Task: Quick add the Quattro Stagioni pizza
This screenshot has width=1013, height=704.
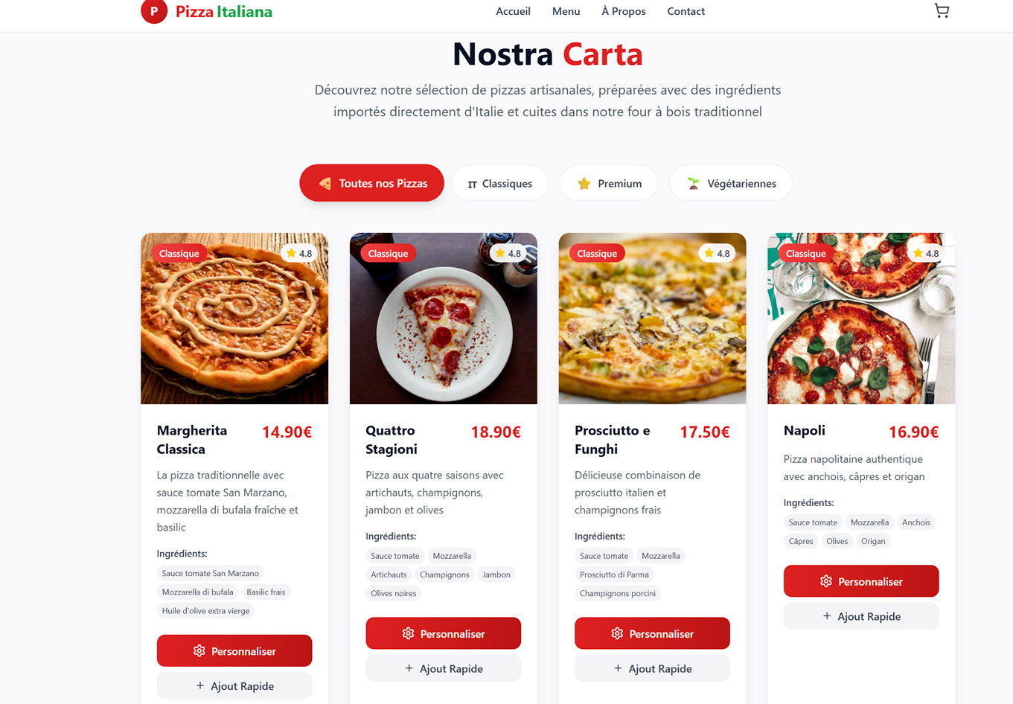Action: tap(444, 668)
